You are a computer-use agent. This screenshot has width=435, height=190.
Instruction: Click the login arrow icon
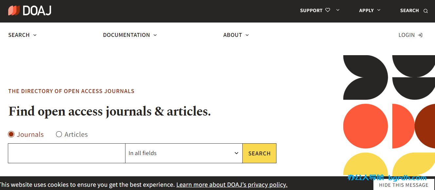click(x=420, y=35)
